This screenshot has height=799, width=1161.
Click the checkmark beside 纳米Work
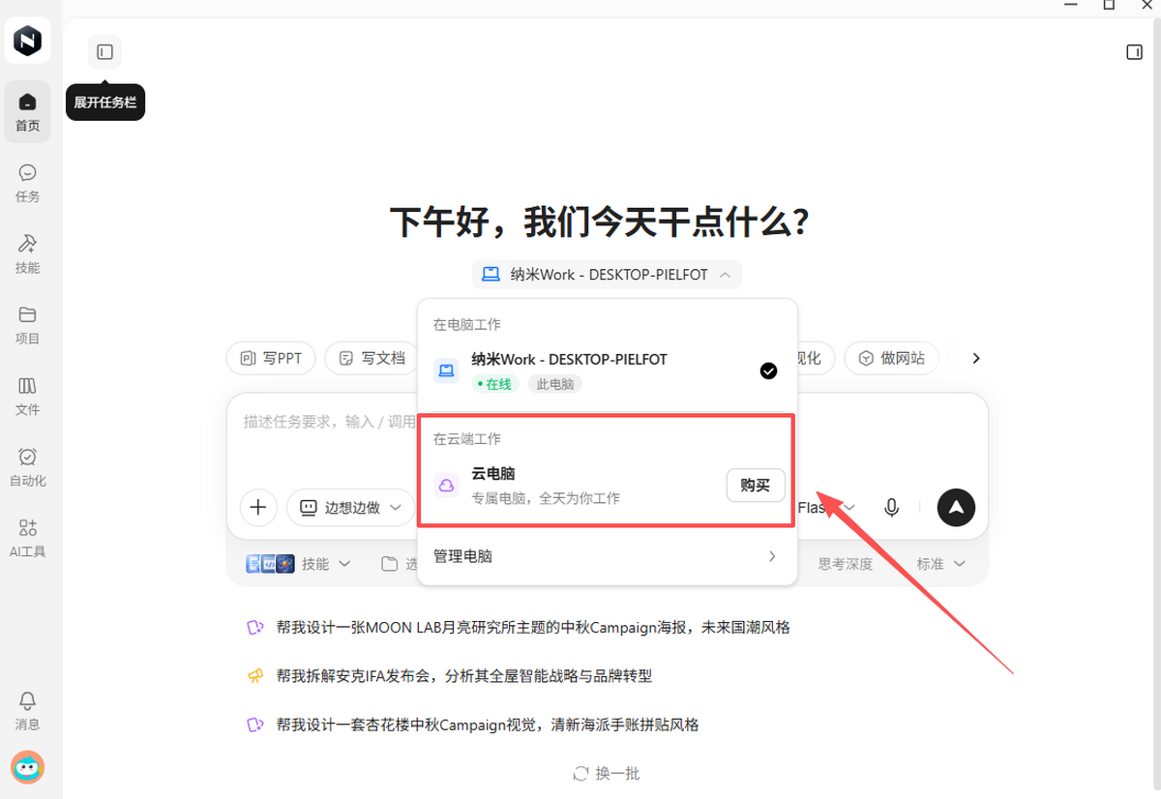pyautogui.click(x=768, y=370)
